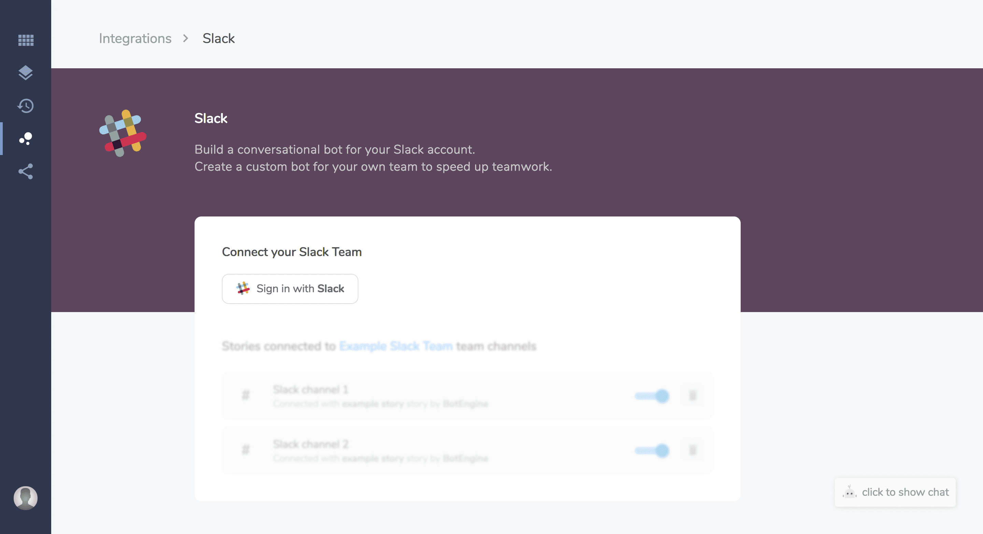Delete Slack channel 2 with trash icon
Screen dimensions: 983x534
[x=693, y=450]
